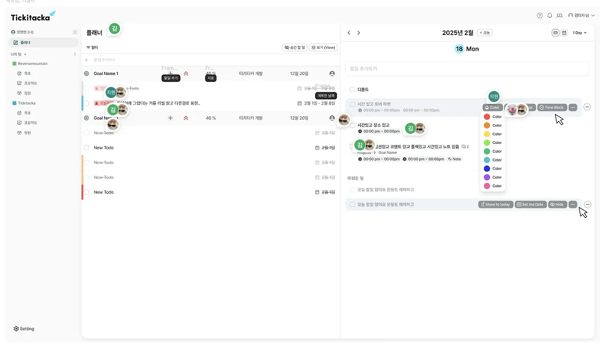Viewport: 600px width, 344px height.
Task: Open the 보기 (View) options dropdown
Action: (x=323, y=47)
